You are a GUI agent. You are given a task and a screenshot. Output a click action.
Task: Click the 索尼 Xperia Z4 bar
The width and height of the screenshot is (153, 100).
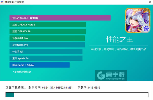(46, 58)
